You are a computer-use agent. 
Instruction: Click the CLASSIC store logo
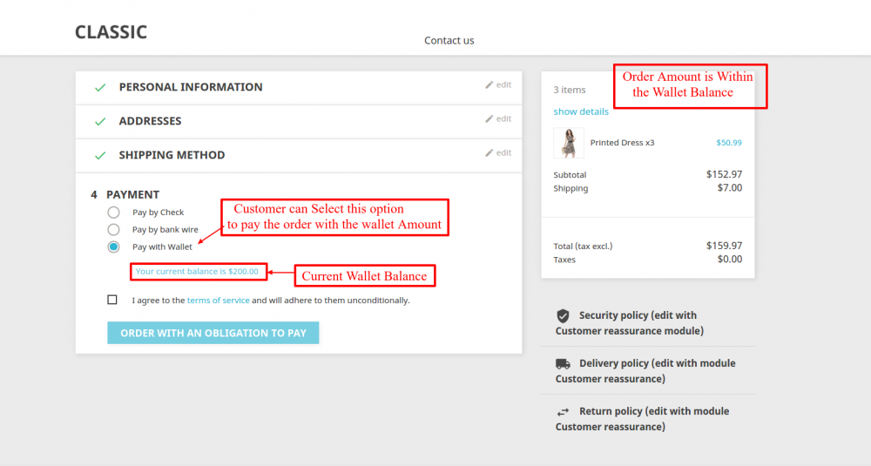pyautogui.click(x=111, y=32)
